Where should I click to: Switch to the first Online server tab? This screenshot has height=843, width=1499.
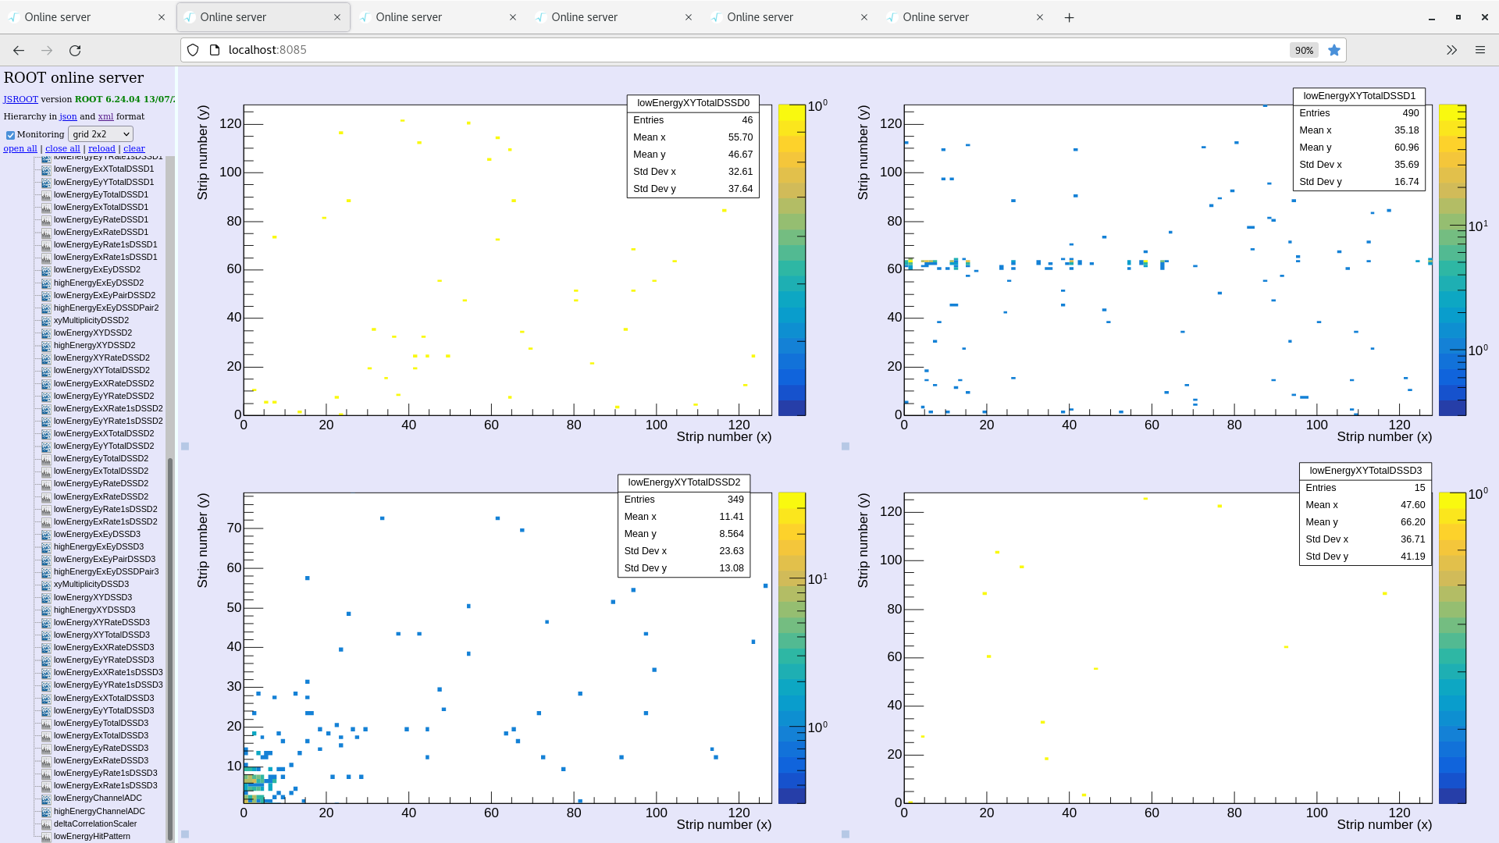(86, 17)
